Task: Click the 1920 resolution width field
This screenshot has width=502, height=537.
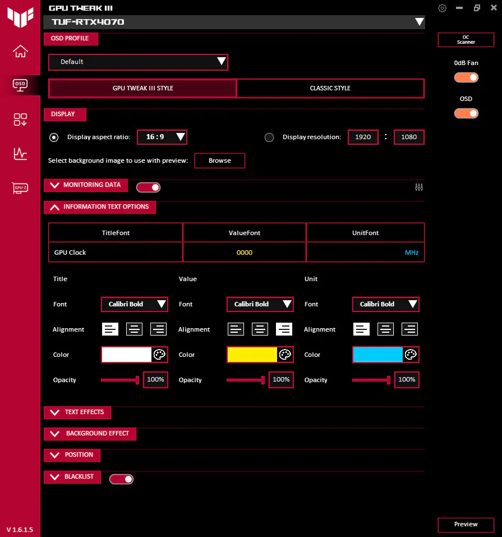Action: (363, 137)
